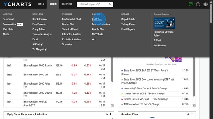Select iShares Russell 2000 Value ETF name

pos(37,85)
